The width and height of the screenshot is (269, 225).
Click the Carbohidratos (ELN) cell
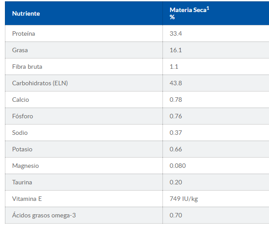(40, 83)
